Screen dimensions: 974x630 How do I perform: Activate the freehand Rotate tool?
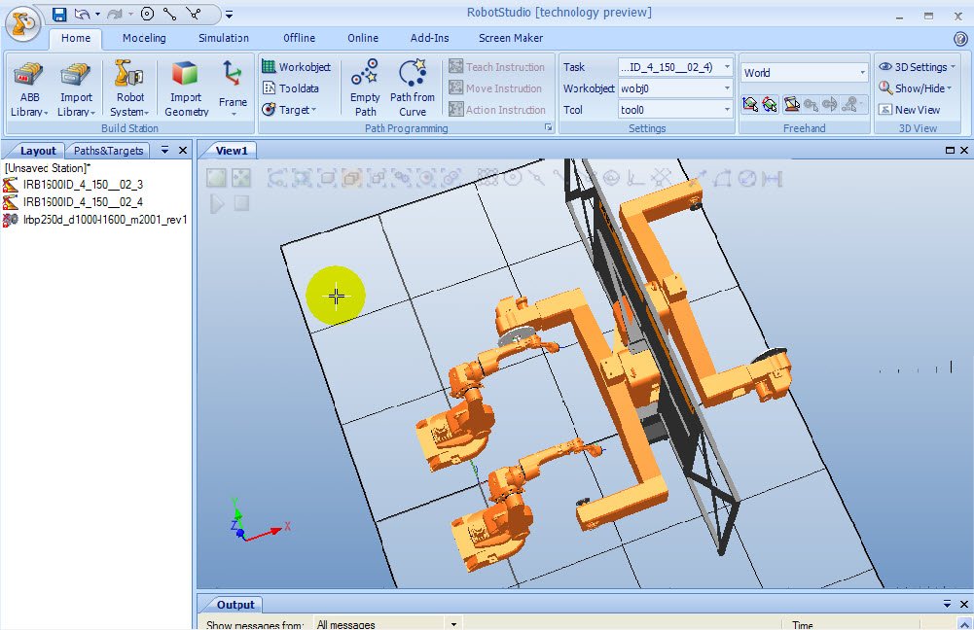click(770, 104)
